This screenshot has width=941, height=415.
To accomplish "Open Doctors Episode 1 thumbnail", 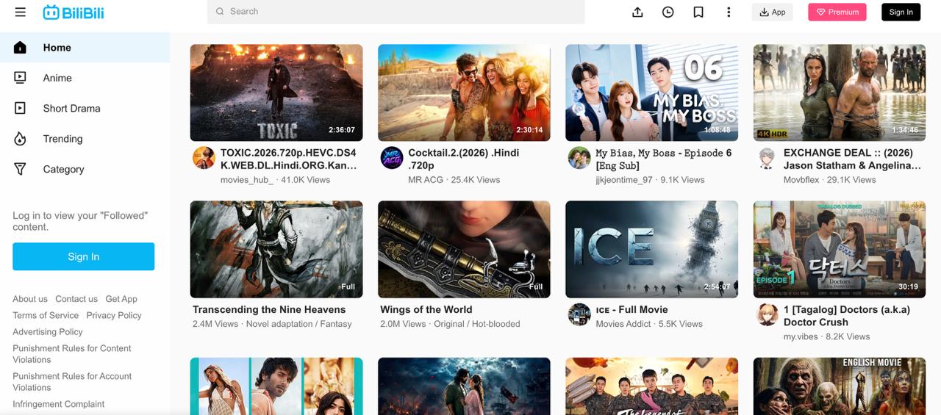I will [x=840, y=249].
